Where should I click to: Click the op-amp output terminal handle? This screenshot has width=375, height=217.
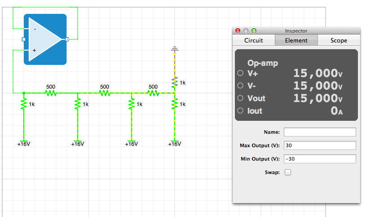click(x=67, y=39)
